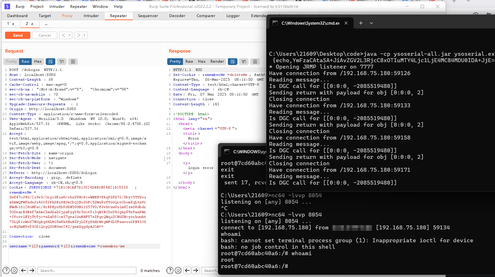Open the forward history dropdown arrow
This screenshot has height=277, width=495.
click(x=85, y=35)
